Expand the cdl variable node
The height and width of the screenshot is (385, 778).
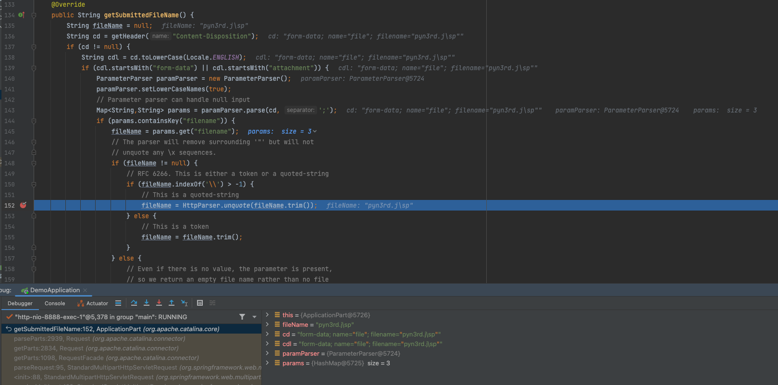click(x=268, y=344)
